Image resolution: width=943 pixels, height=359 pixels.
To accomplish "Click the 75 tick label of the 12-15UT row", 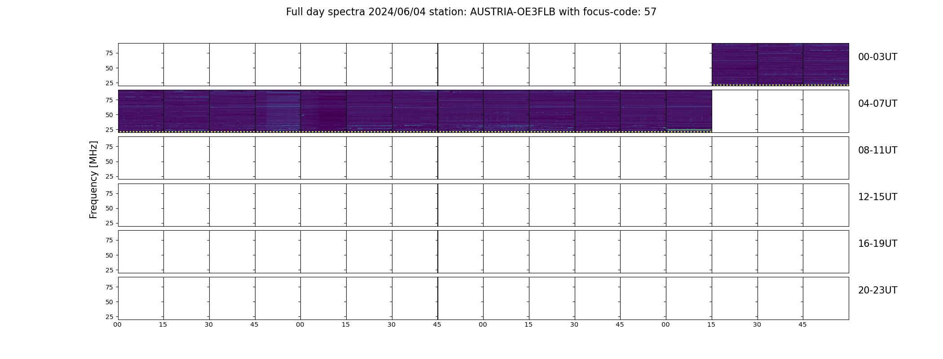I will 109,193.
